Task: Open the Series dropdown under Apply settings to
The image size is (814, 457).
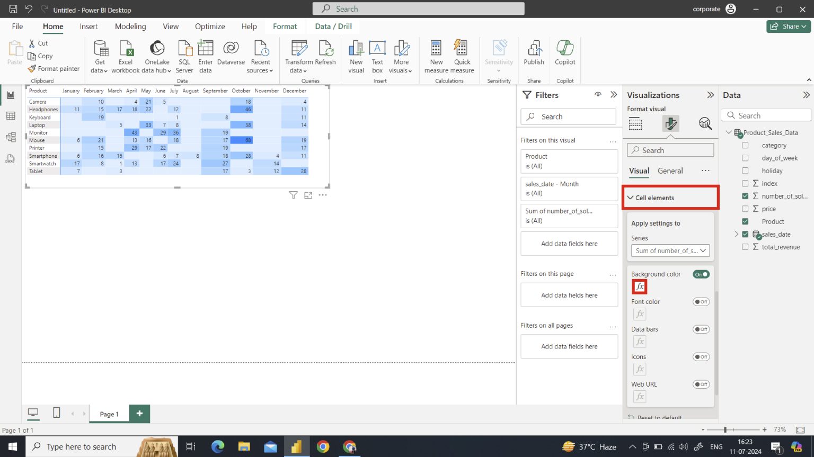Action: coord(670,250)
